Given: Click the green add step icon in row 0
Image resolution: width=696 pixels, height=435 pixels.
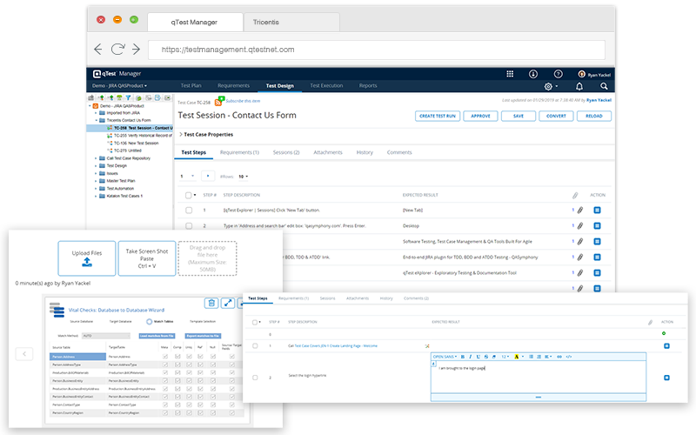Looking at the screenshot, I should tap(664, 333).
